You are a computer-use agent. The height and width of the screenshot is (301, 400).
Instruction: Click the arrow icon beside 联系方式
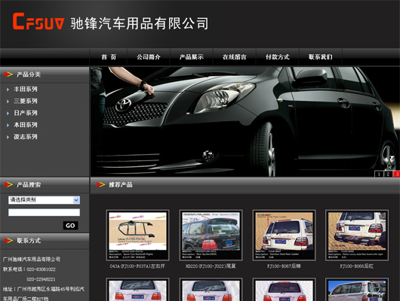[8, 240]
